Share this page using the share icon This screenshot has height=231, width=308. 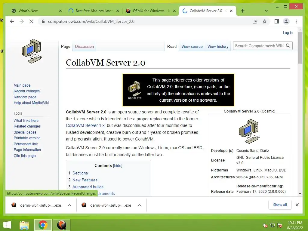(x=255, y=21)
